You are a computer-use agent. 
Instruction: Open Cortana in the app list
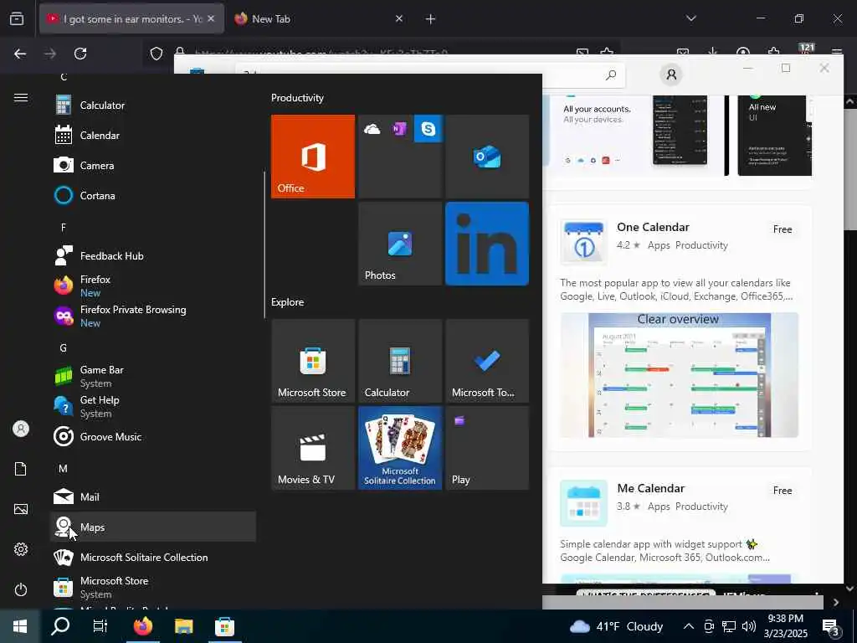point(153,195)
